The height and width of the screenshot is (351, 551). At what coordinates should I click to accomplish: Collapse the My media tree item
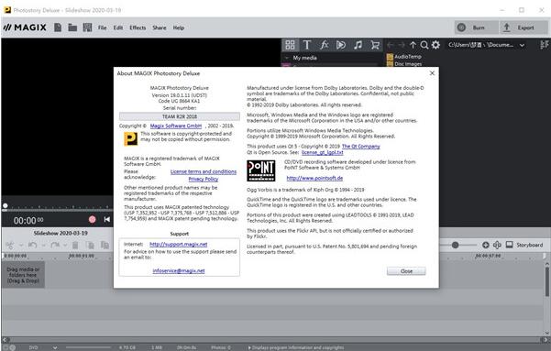[287, 58]
